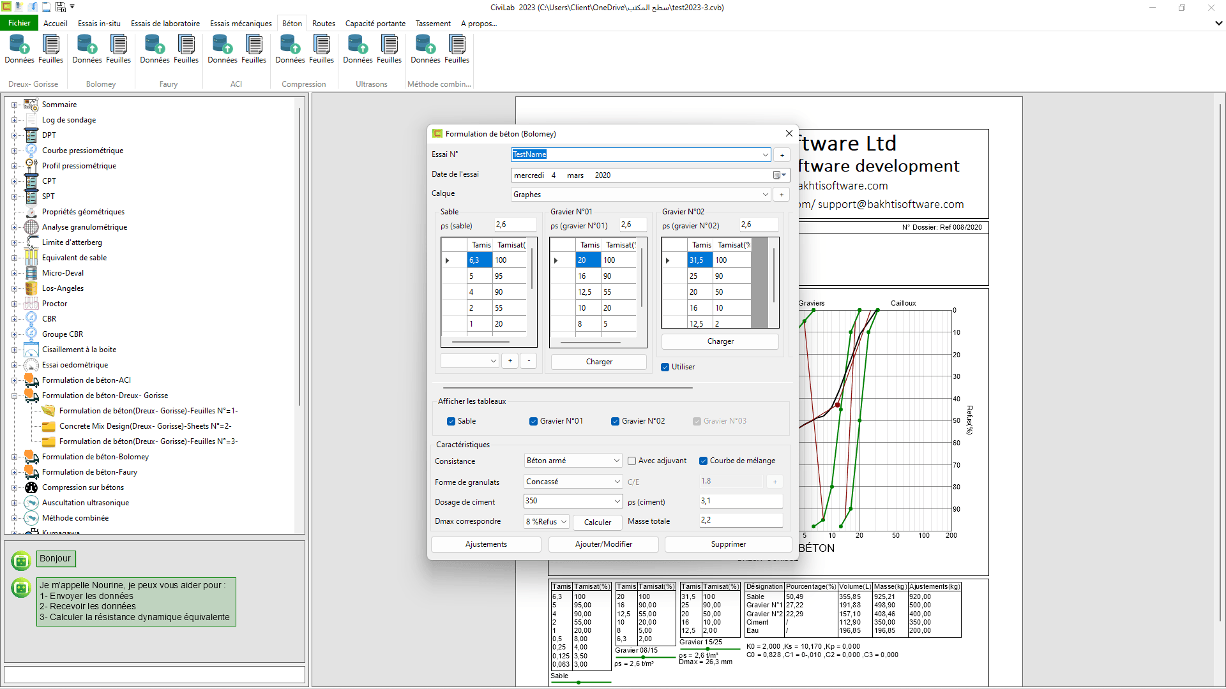Click the Masse totale field
Viewport: 1226px width, 689px height.
[x=741, y=521]
